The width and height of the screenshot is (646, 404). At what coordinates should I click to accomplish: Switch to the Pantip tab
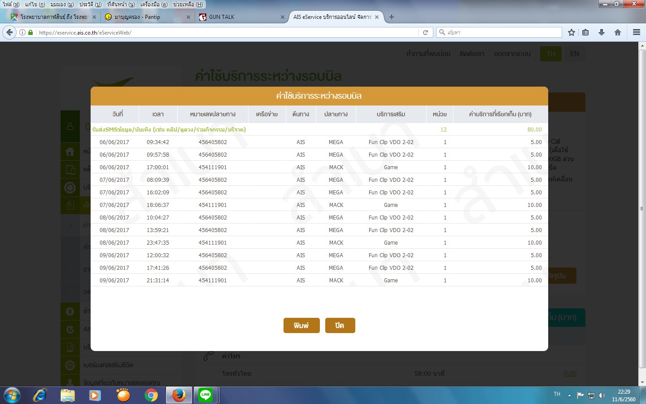147,17
